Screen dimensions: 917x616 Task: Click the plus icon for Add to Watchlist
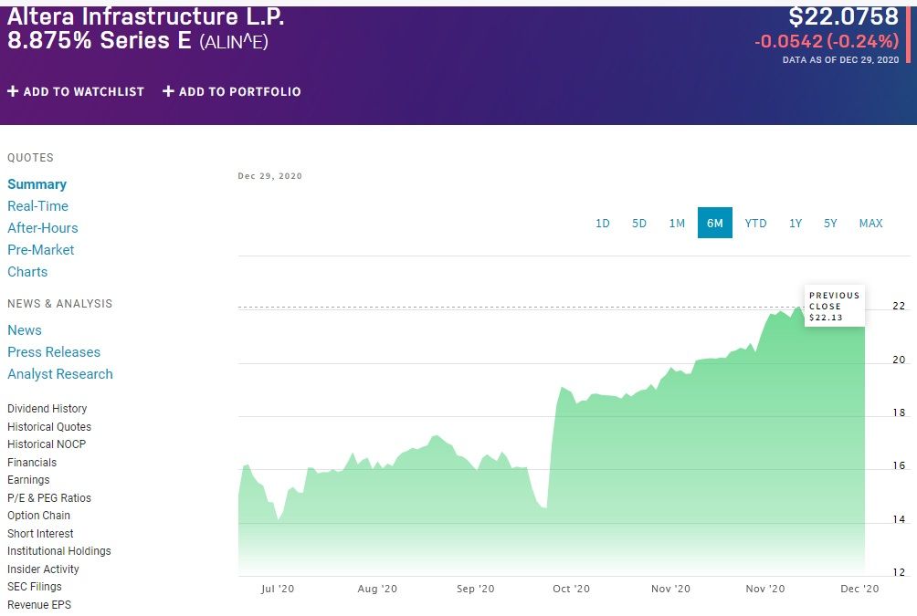tap(13, 91)
